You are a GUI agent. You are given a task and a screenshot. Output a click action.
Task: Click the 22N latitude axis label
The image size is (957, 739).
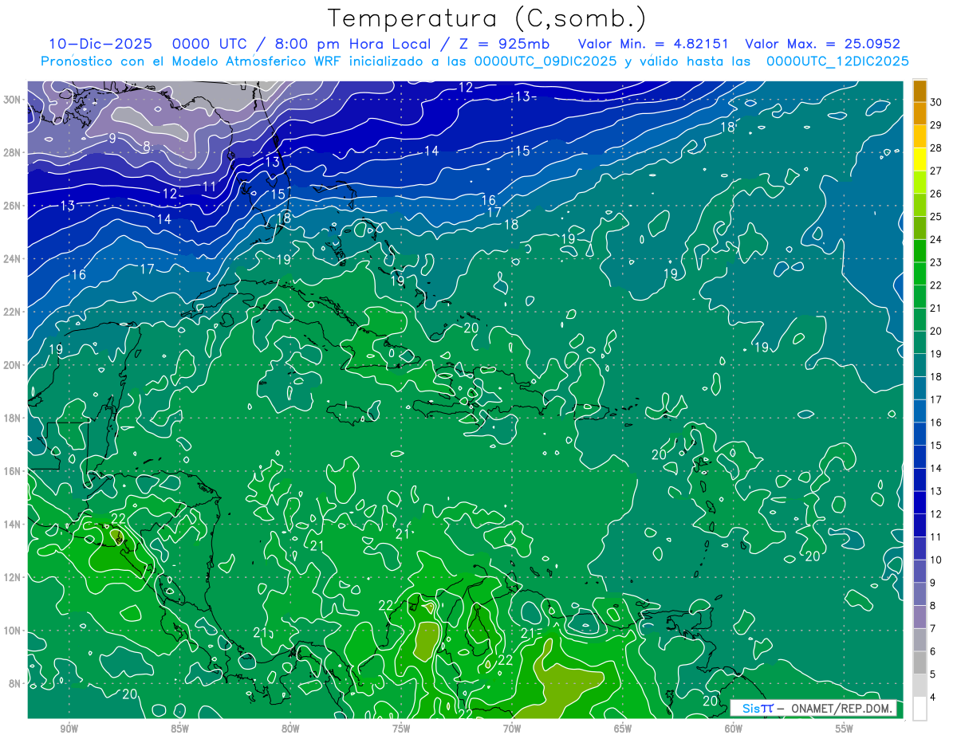(14, 312)
